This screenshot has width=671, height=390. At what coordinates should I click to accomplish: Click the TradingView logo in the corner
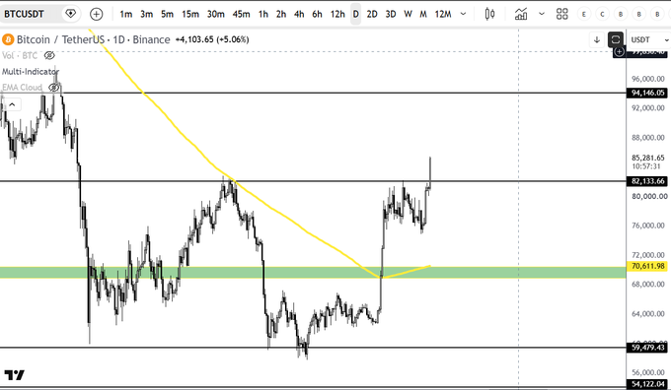coord(14,375)
